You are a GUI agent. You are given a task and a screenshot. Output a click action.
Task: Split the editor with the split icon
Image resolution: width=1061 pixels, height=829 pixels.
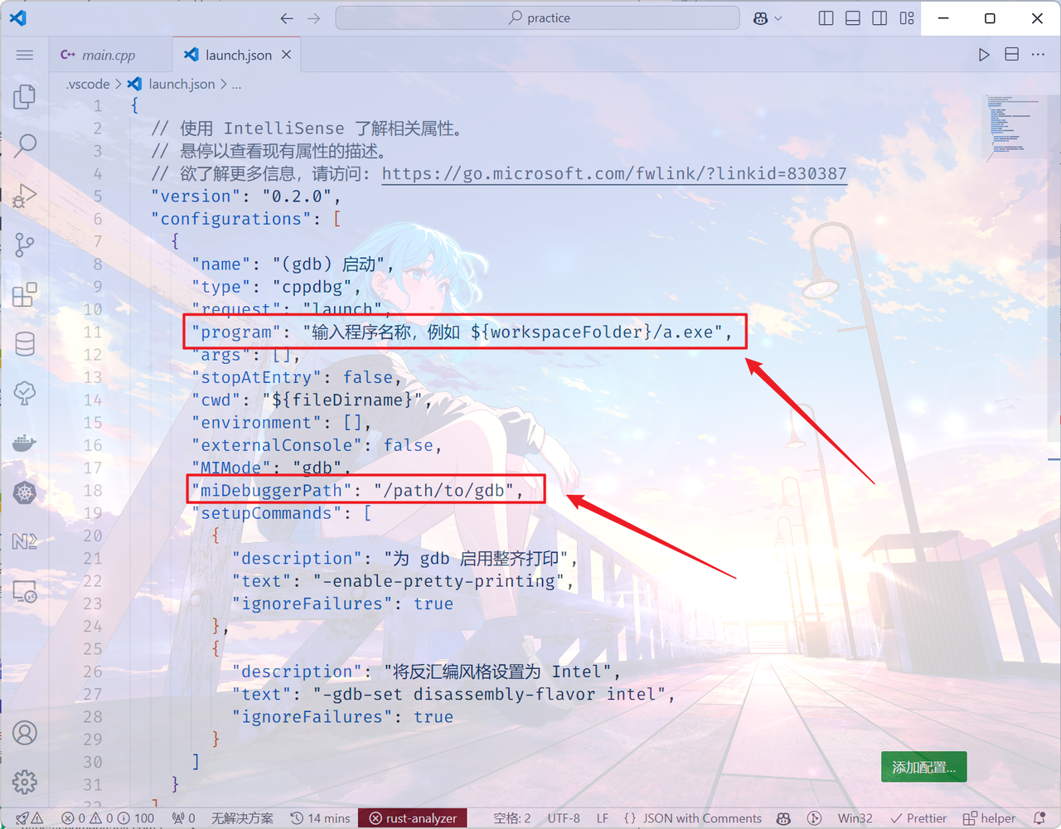click(x=1011, y=55)
